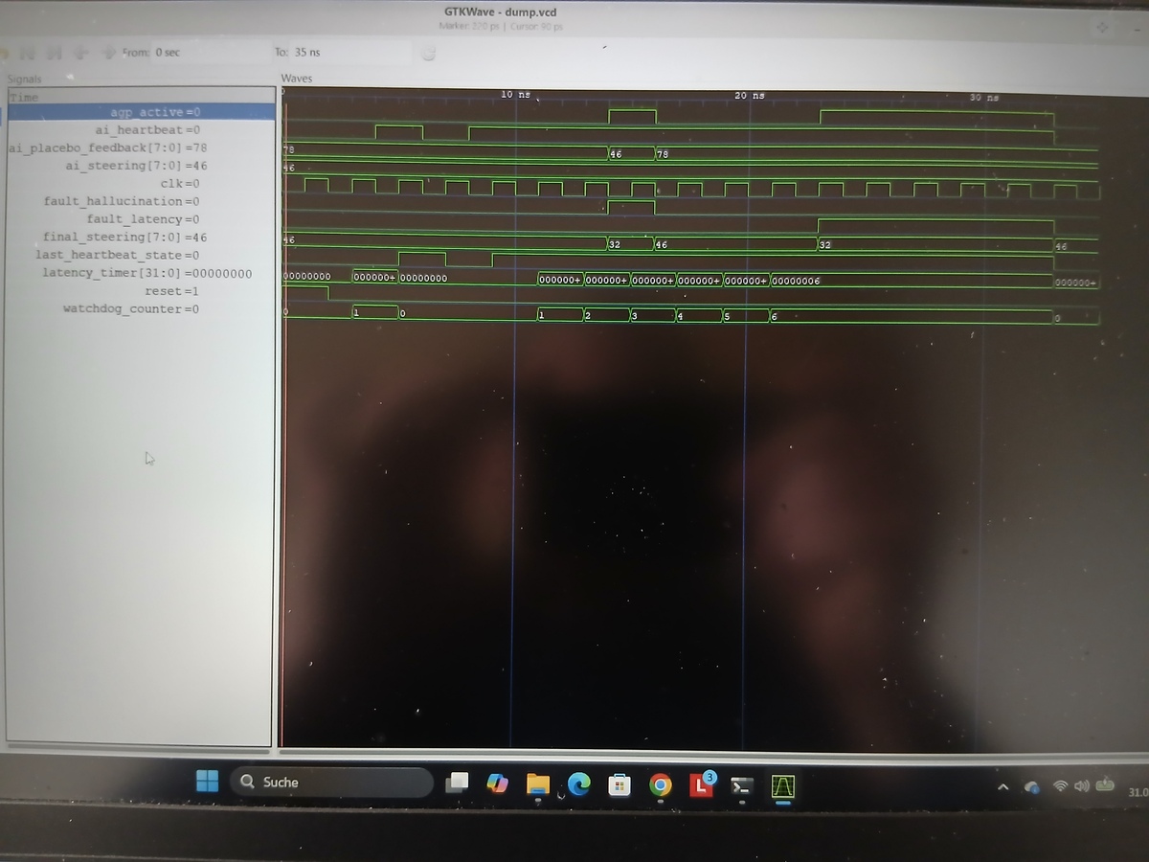Screen dimensions: 1149x862
Task: Click the OneDrive cloud tray icon
Action: tap(1032, 787)
